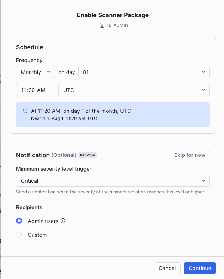Open the Monthly frequency dropdown
224x279 pixels.
point(36,72)
